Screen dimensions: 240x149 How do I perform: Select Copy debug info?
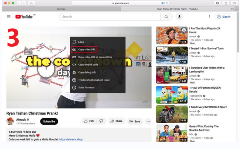pyautogui.click(x=98, y=72)
